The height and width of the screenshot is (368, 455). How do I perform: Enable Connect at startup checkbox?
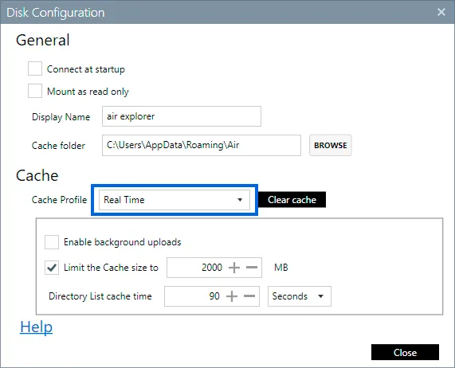(35, 69)
